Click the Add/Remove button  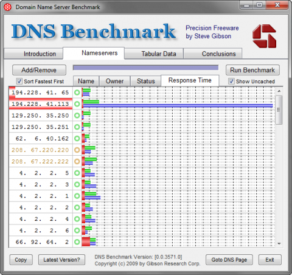point(39,70)
